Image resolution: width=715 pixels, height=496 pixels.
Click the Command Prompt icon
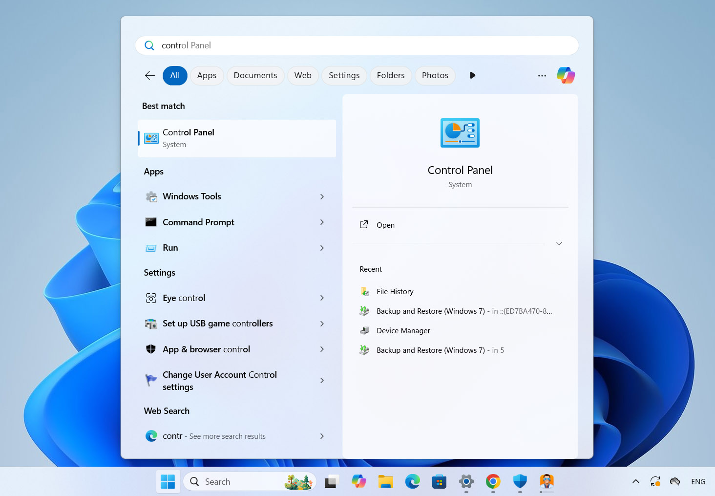tap(151, 222)
